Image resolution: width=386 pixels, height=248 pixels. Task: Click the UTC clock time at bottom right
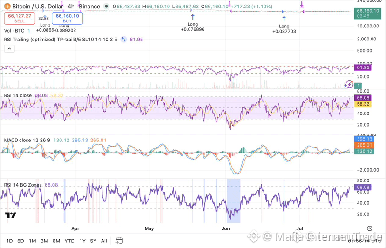[x=364, y=241]
